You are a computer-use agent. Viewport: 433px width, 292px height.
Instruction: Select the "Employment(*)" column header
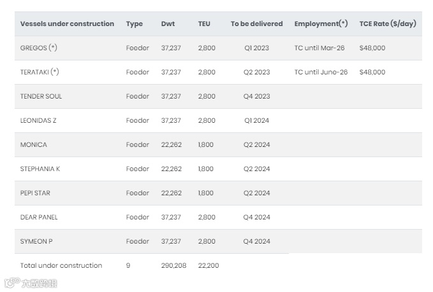coord(321,24)
